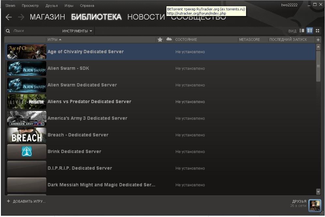Sort by favorites star column

click(160, 39)
